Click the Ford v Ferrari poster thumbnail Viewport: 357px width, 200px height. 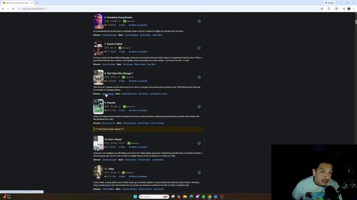tap(98, 143)
